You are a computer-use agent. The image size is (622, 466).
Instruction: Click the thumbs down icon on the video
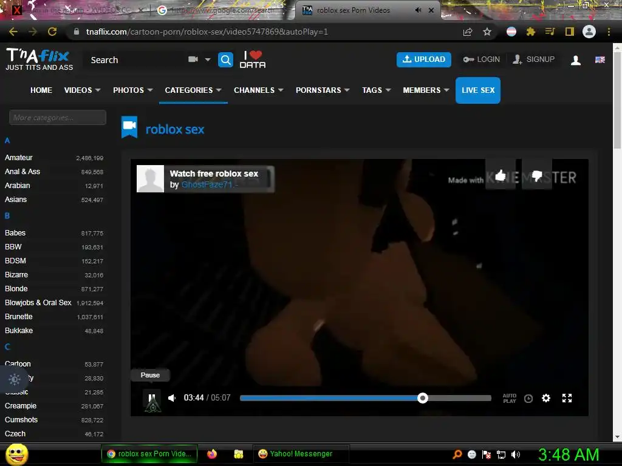537,175
